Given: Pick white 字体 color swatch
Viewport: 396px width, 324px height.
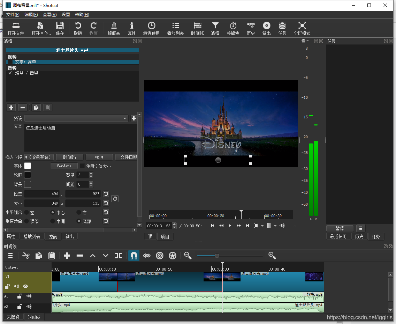Looking at the screenshot, I should tap(28, 166).
